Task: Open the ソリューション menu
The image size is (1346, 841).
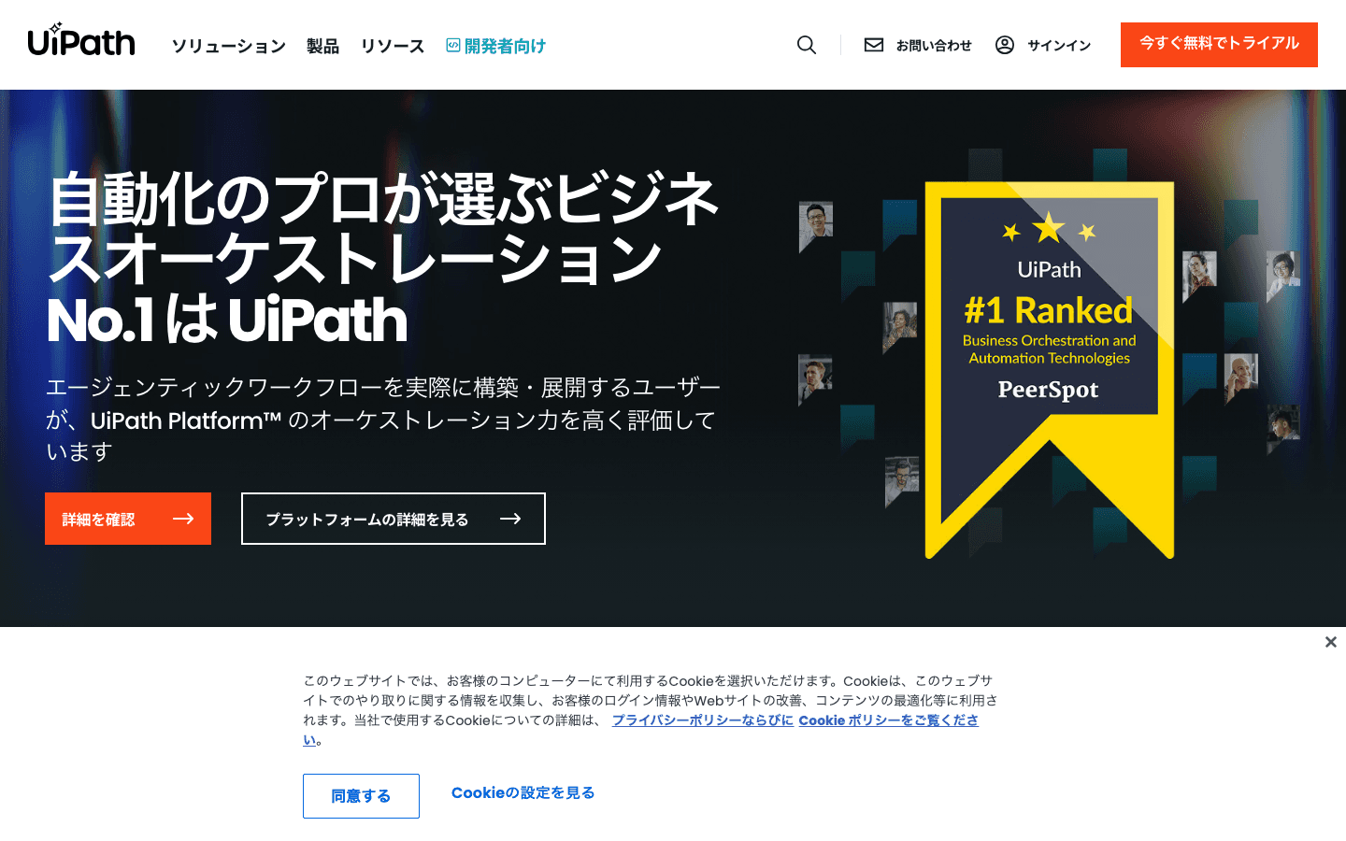Action: click(x=229, y=46)
